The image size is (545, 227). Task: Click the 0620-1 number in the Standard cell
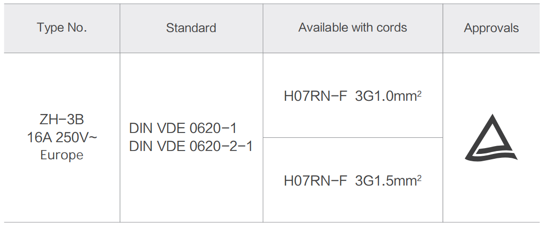(213, 129)
